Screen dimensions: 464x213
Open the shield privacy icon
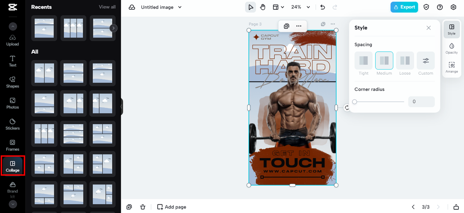[x=427, y=7]
